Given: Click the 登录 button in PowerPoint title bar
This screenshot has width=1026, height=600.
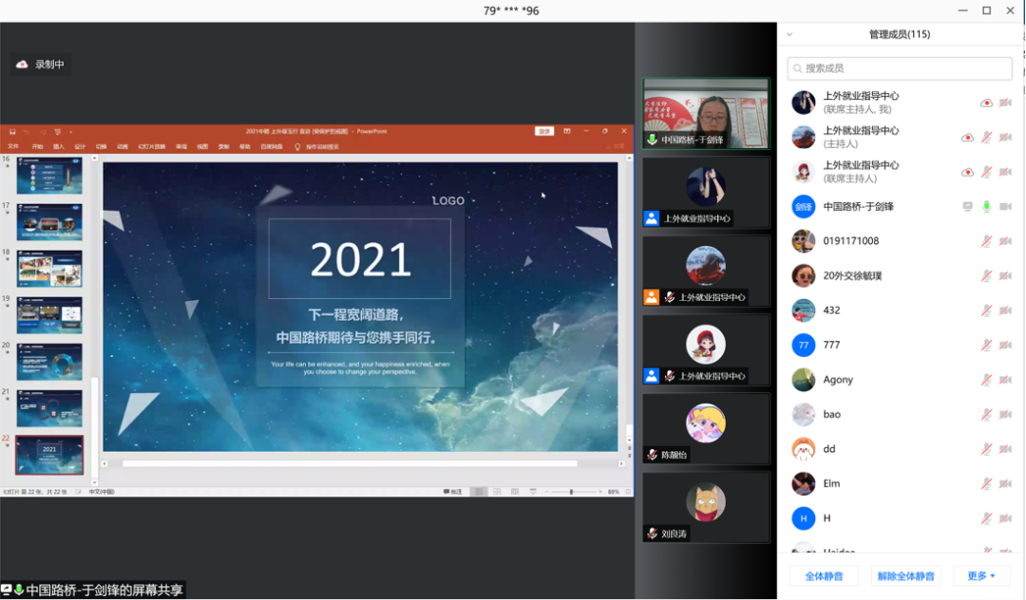Looking at the screenshot, I should (x=544, y=131).
